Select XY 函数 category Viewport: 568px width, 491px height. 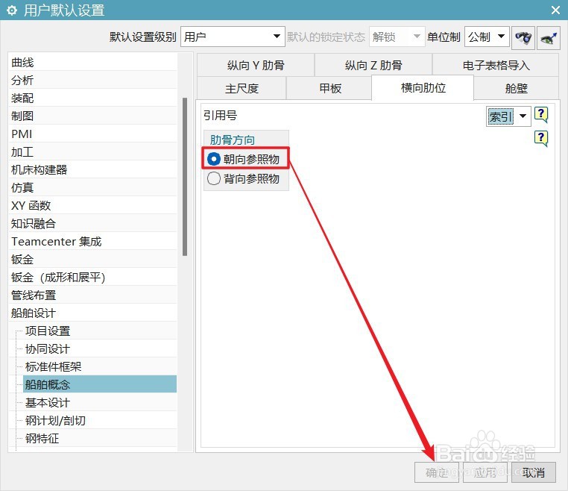[92, 205]
